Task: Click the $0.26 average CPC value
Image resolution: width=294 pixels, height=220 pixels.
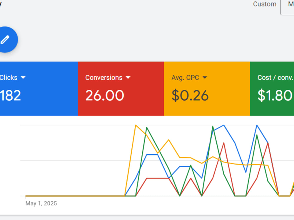Action: coord(190,95)
